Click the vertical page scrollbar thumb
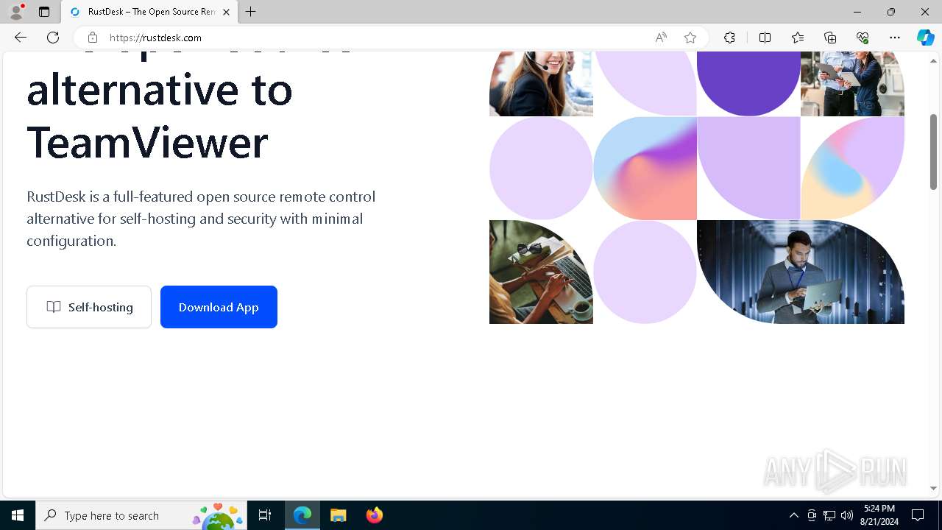The width and height of the screenshot is (942, 530). 933,152
